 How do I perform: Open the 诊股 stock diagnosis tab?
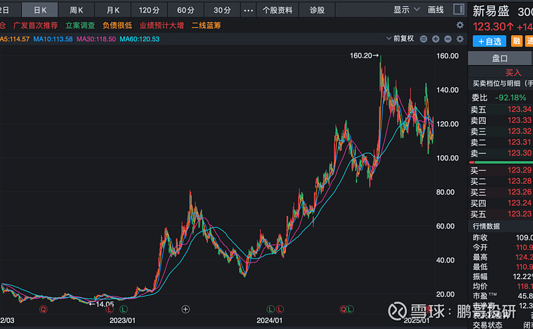(x=317, y=10)
